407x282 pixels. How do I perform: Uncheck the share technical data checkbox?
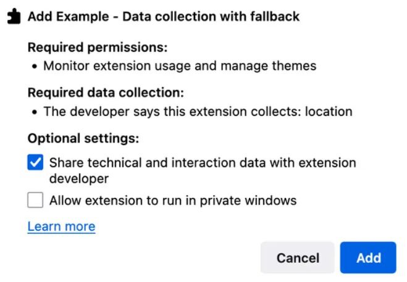pyautogui.click(x=36, y=164)
